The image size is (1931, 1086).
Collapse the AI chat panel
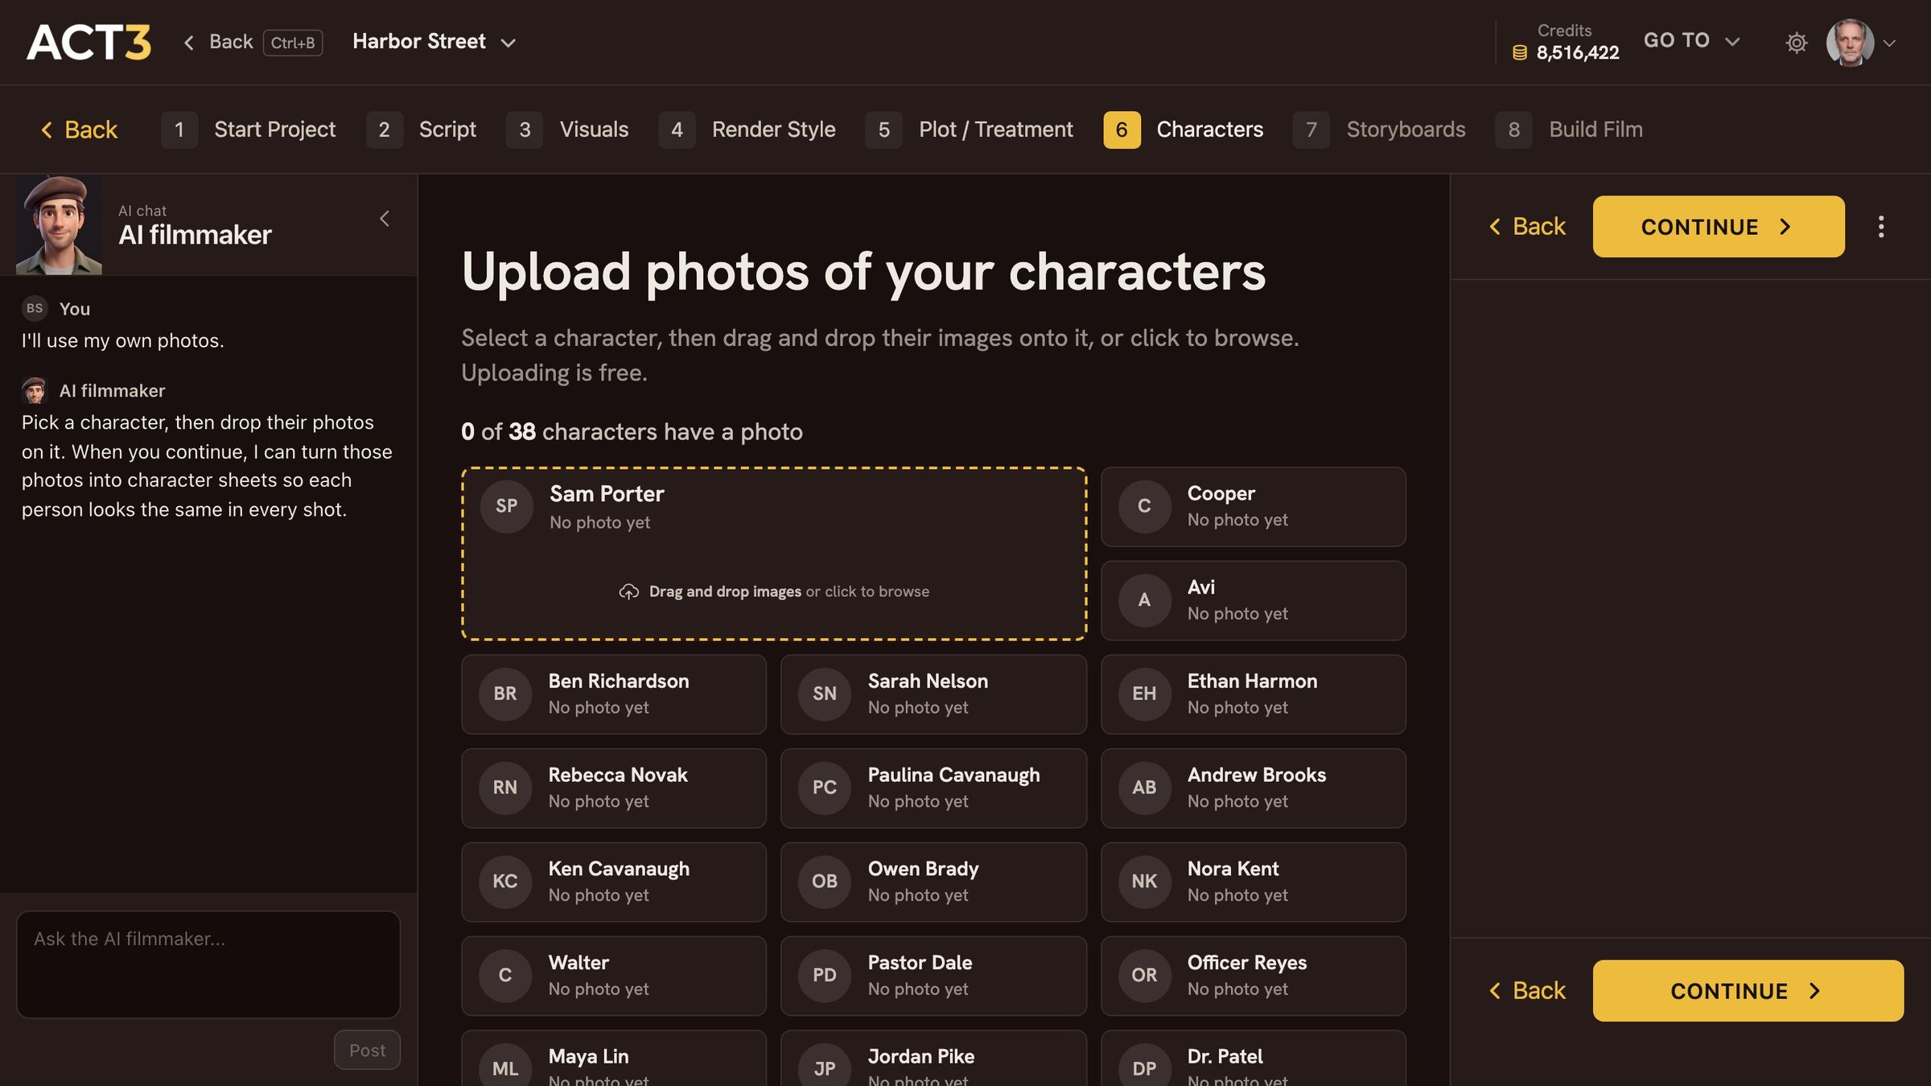tap(385, 219)
